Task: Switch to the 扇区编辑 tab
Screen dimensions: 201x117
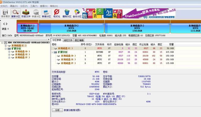Action: pyautogui.click(x=79, y=40)
